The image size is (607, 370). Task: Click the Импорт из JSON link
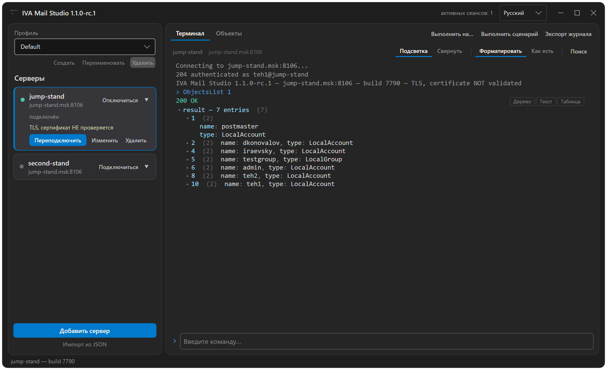85,344
